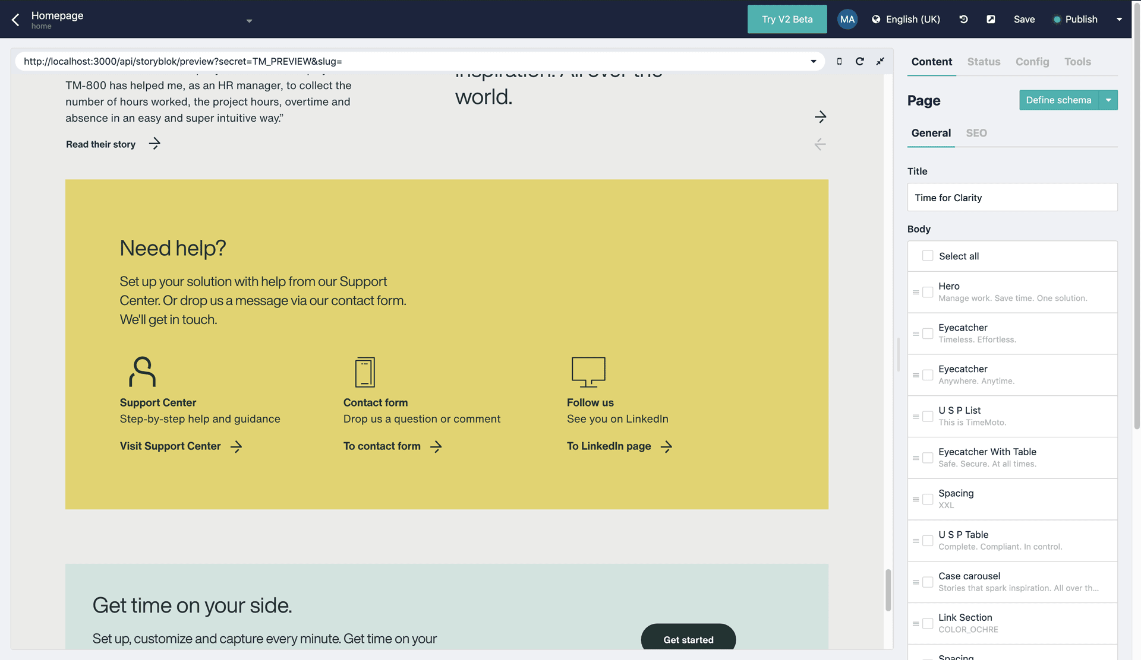Grab the Link Section drag handle
Viewport: 1141px width, 660px height.
click(916, 623)
